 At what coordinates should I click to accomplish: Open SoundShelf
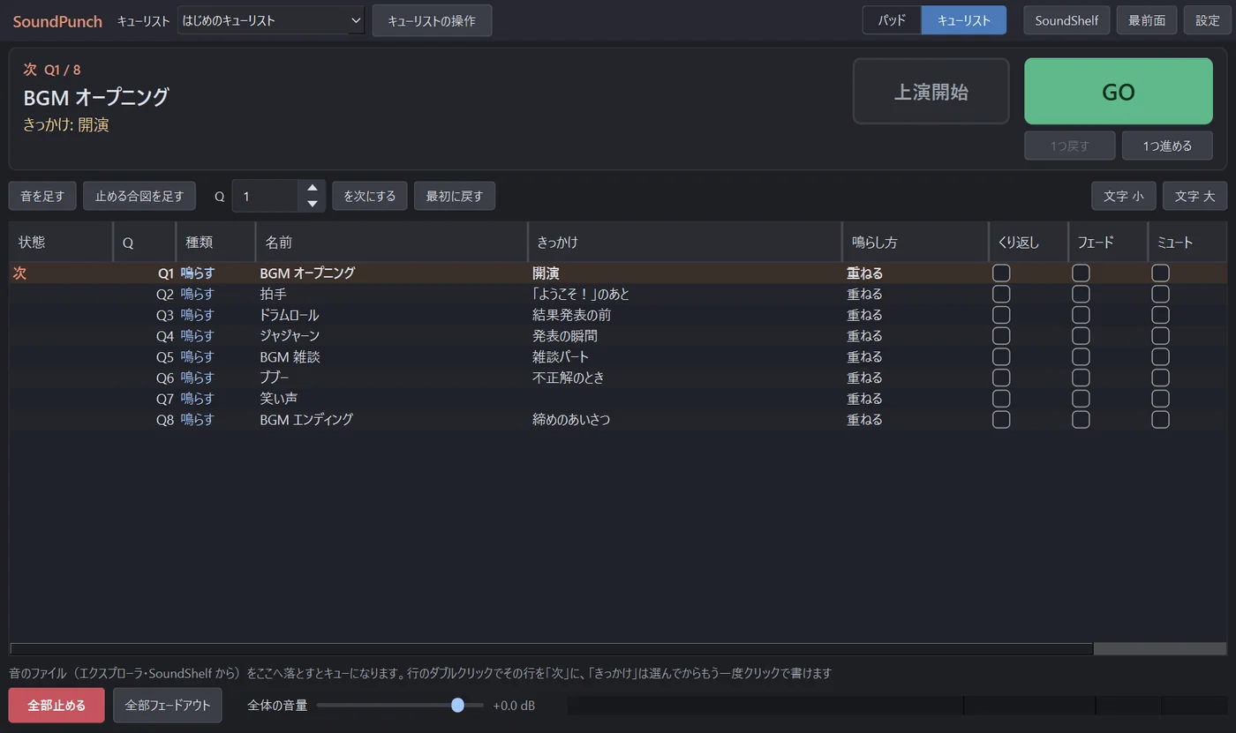click(1066, 20)
